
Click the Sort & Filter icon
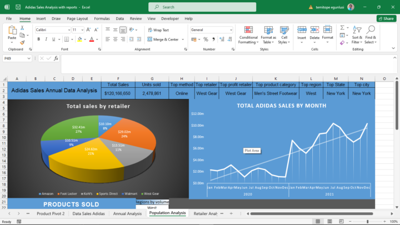357,34
